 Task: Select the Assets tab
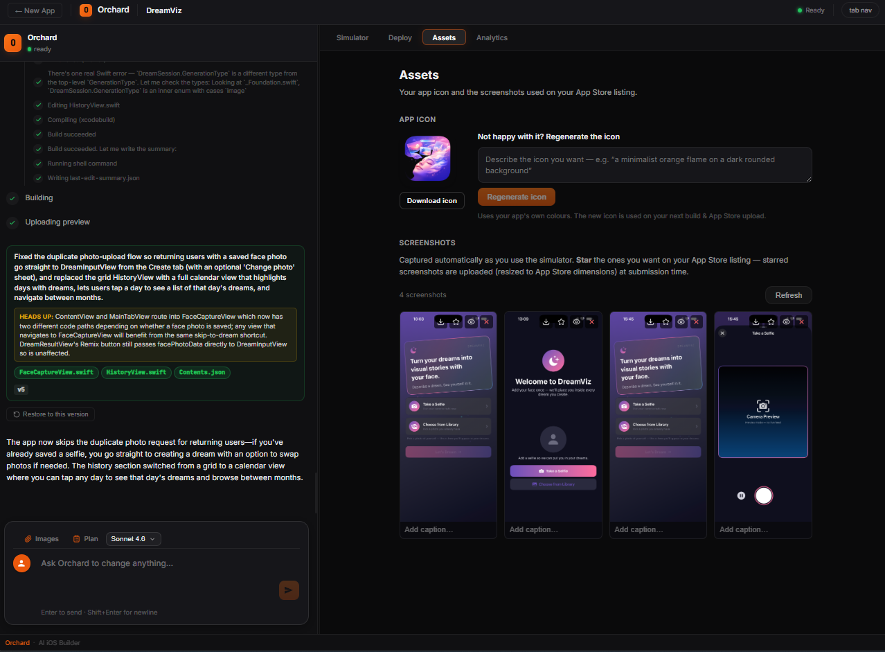pyautogui.click(x=444, y=37)
